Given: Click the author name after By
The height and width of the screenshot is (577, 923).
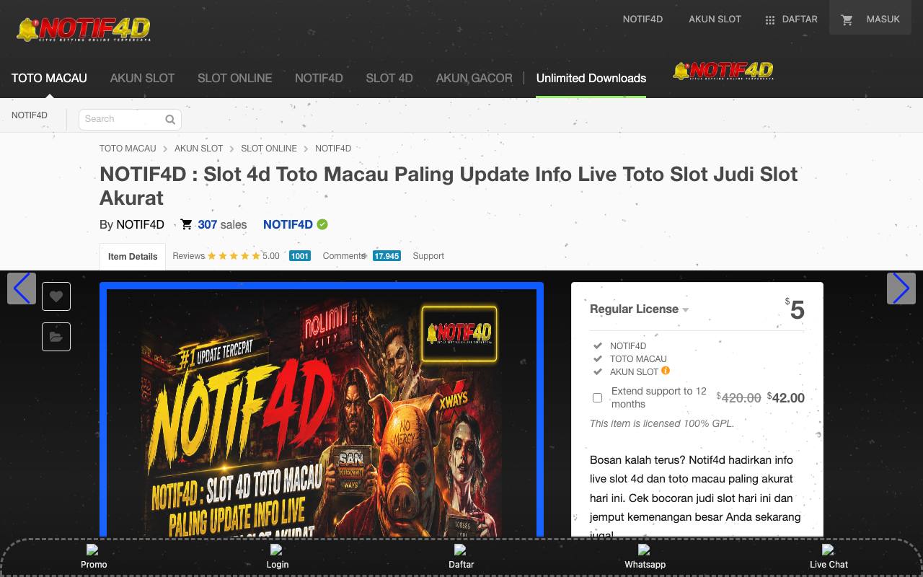Looking at the screenshot, I should pos(140,224).
